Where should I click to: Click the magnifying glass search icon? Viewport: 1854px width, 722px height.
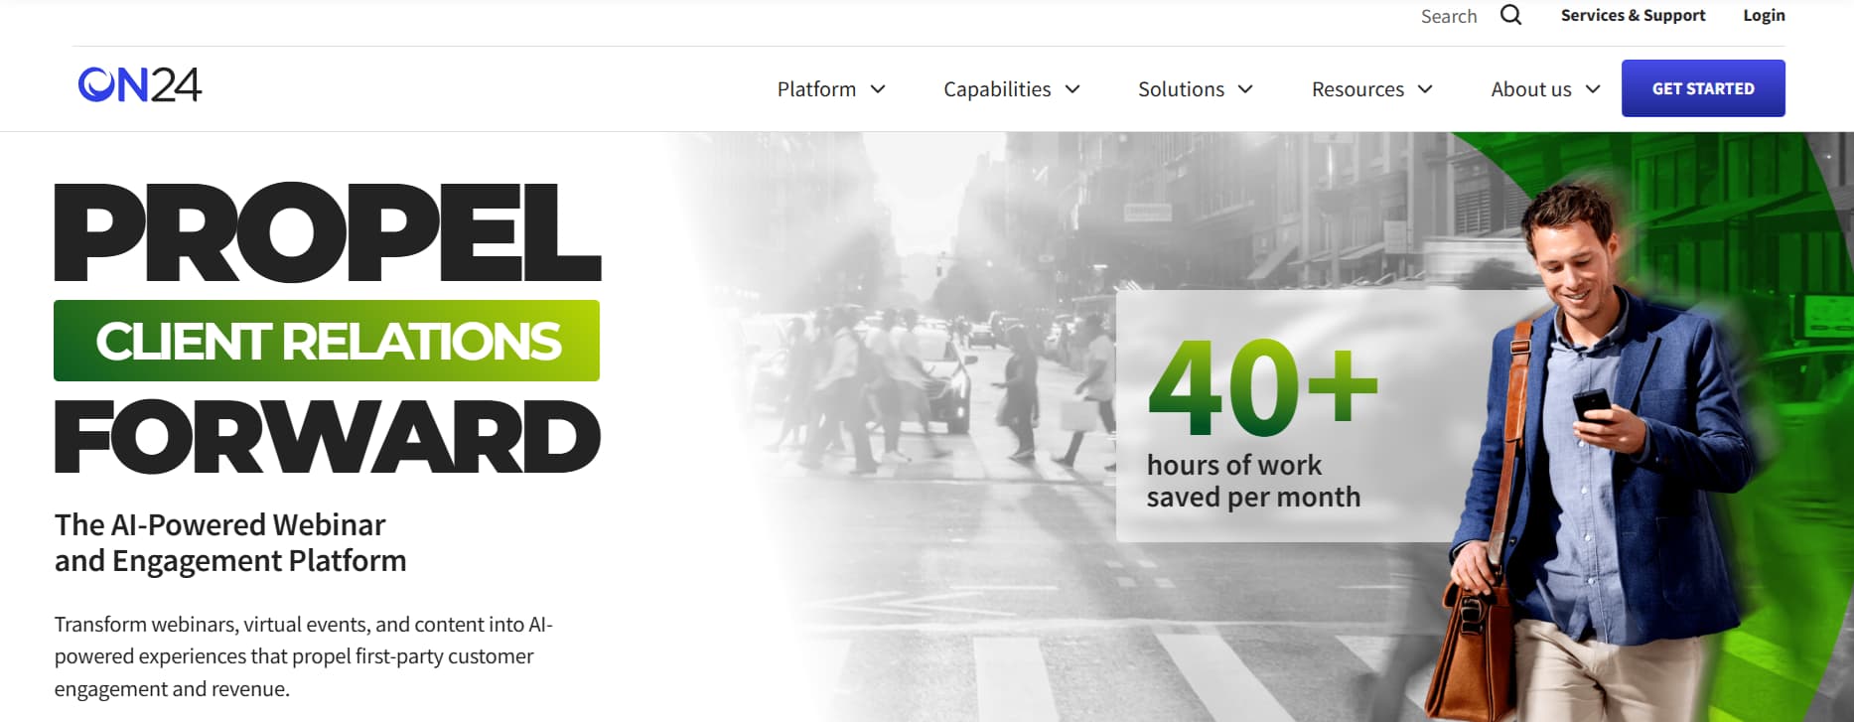pos(1510,15)
